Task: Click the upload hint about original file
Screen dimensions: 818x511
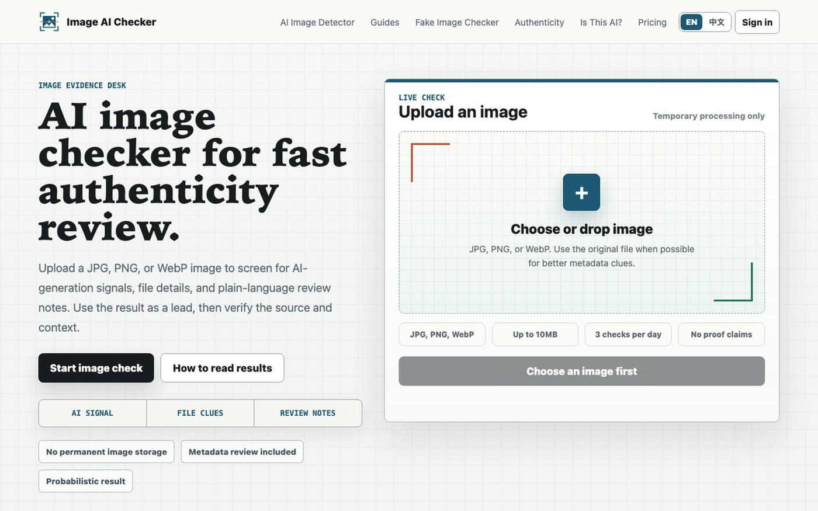Action: pos(582,256)
